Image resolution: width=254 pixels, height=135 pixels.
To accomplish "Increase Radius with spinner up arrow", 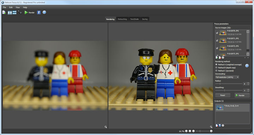I will [x=248, y=83].
